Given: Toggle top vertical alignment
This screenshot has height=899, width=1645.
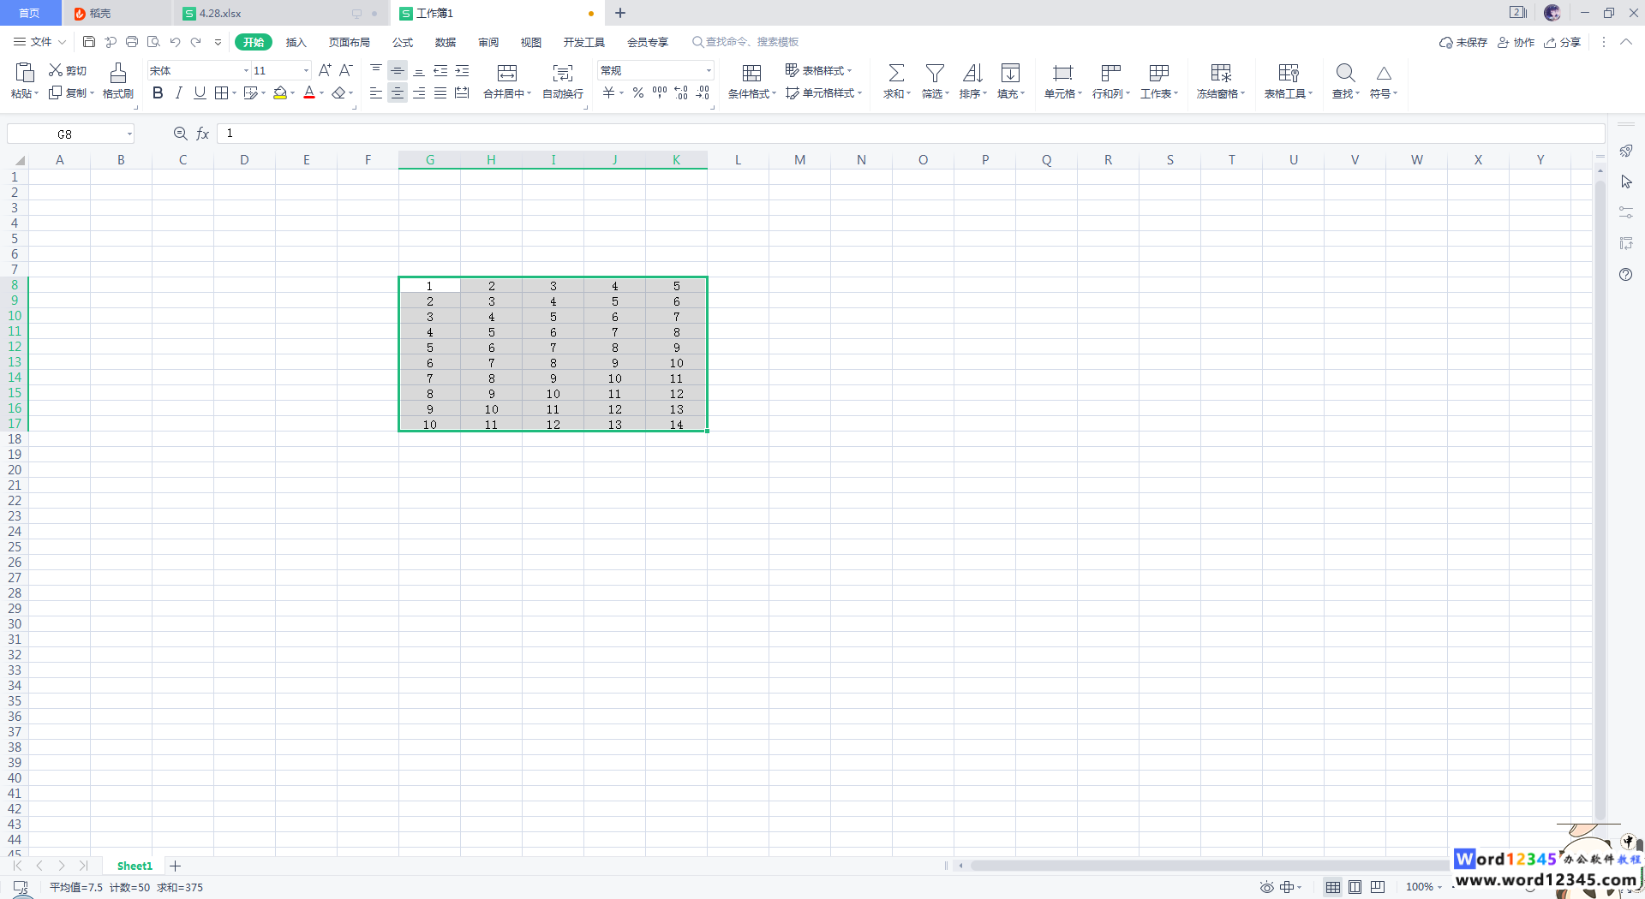Looking at the screenshot, I should pyautogui.click(x=376, y=70).
